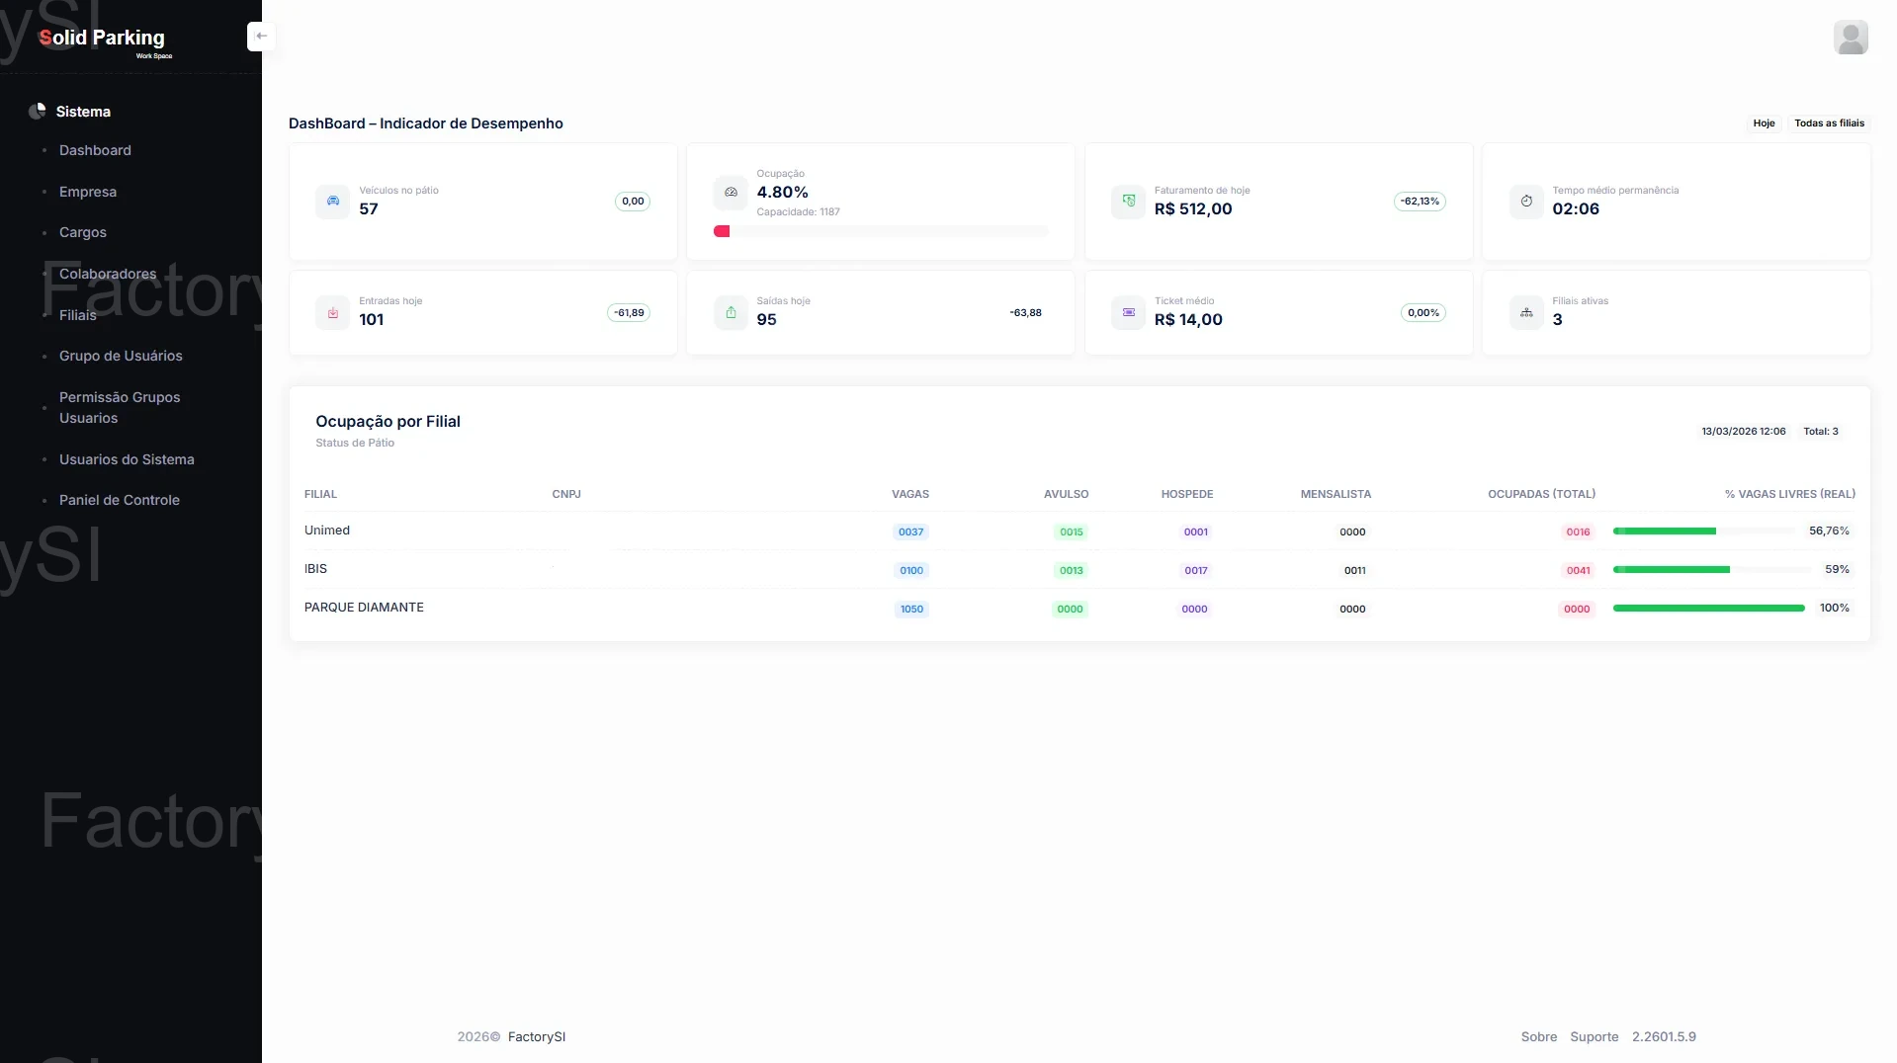Click the clock icon for Tempo médio permanência
The image size is (1897, 1063).
point(1526,202)
